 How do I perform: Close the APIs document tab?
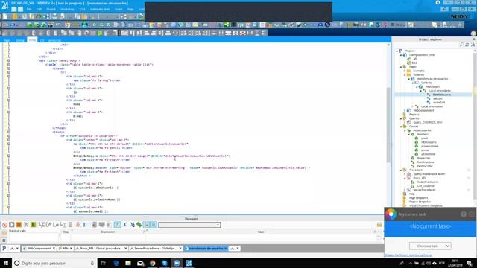tap(72, 249)
